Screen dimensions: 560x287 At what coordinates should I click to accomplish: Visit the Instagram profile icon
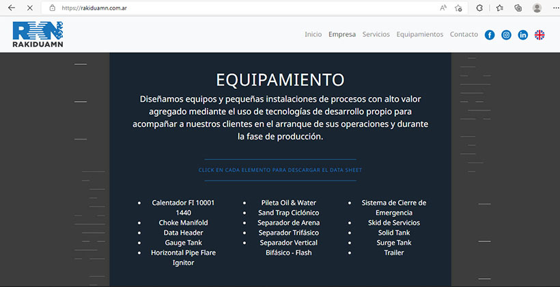click(x=507, y=35)
